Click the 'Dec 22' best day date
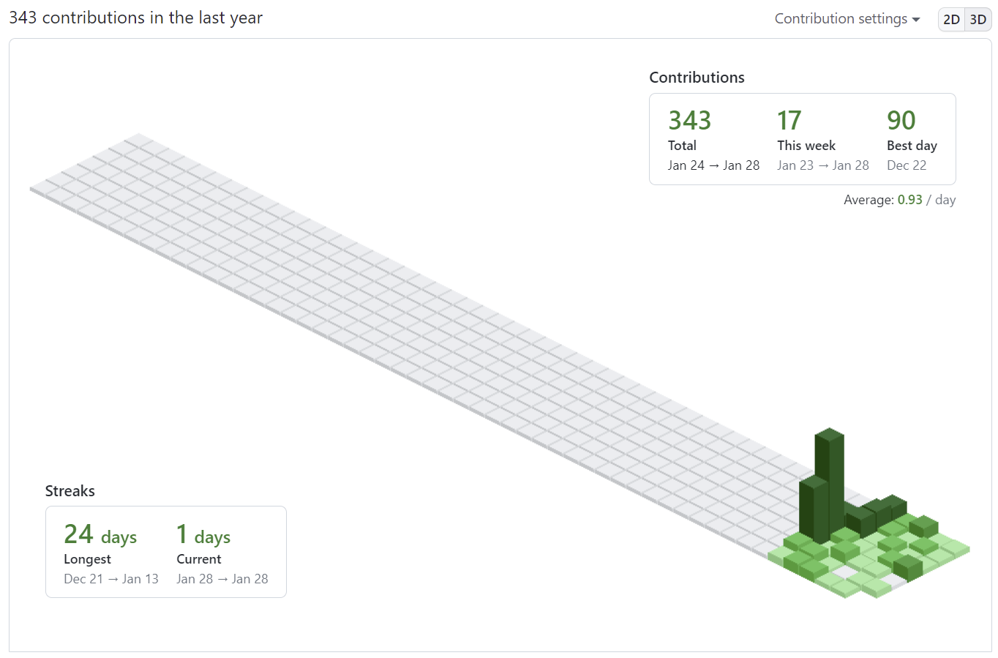 pyautogui.click(x=907, y=165)
